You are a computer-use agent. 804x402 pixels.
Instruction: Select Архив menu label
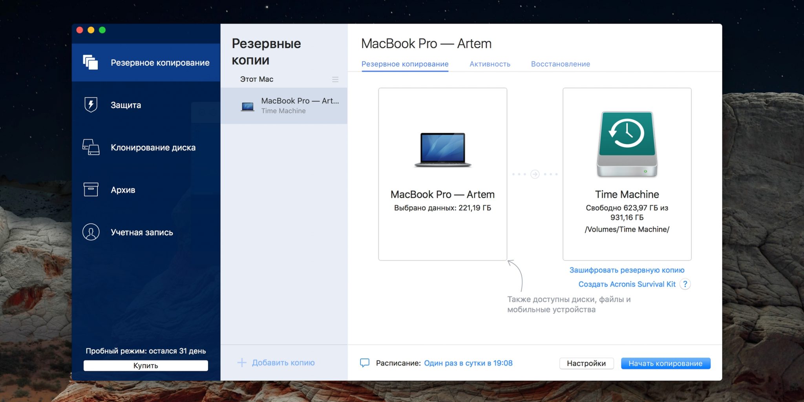123,190
